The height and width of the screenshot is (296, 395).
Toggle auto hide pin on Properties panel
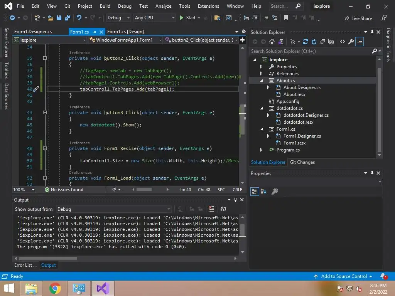[x=372, y=173]
